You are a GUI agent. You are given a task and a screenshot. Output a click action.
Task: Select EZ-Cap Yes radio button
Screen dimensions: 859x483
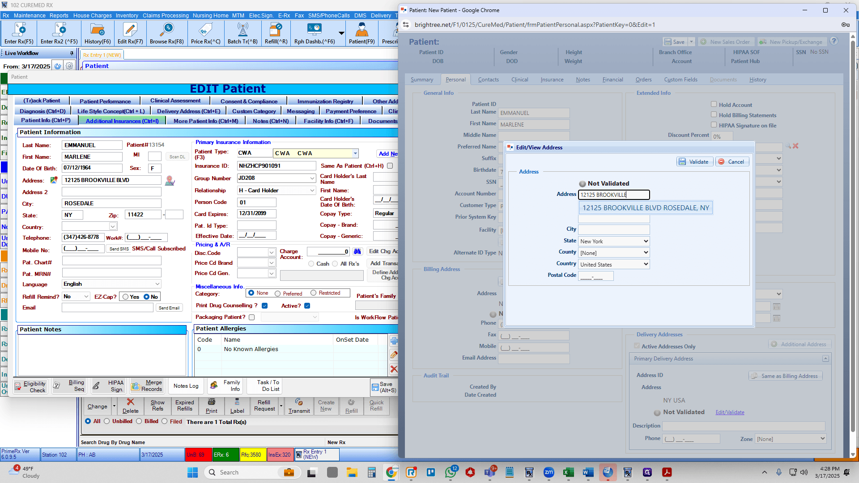pyautogui.click(x=126, y=297)
